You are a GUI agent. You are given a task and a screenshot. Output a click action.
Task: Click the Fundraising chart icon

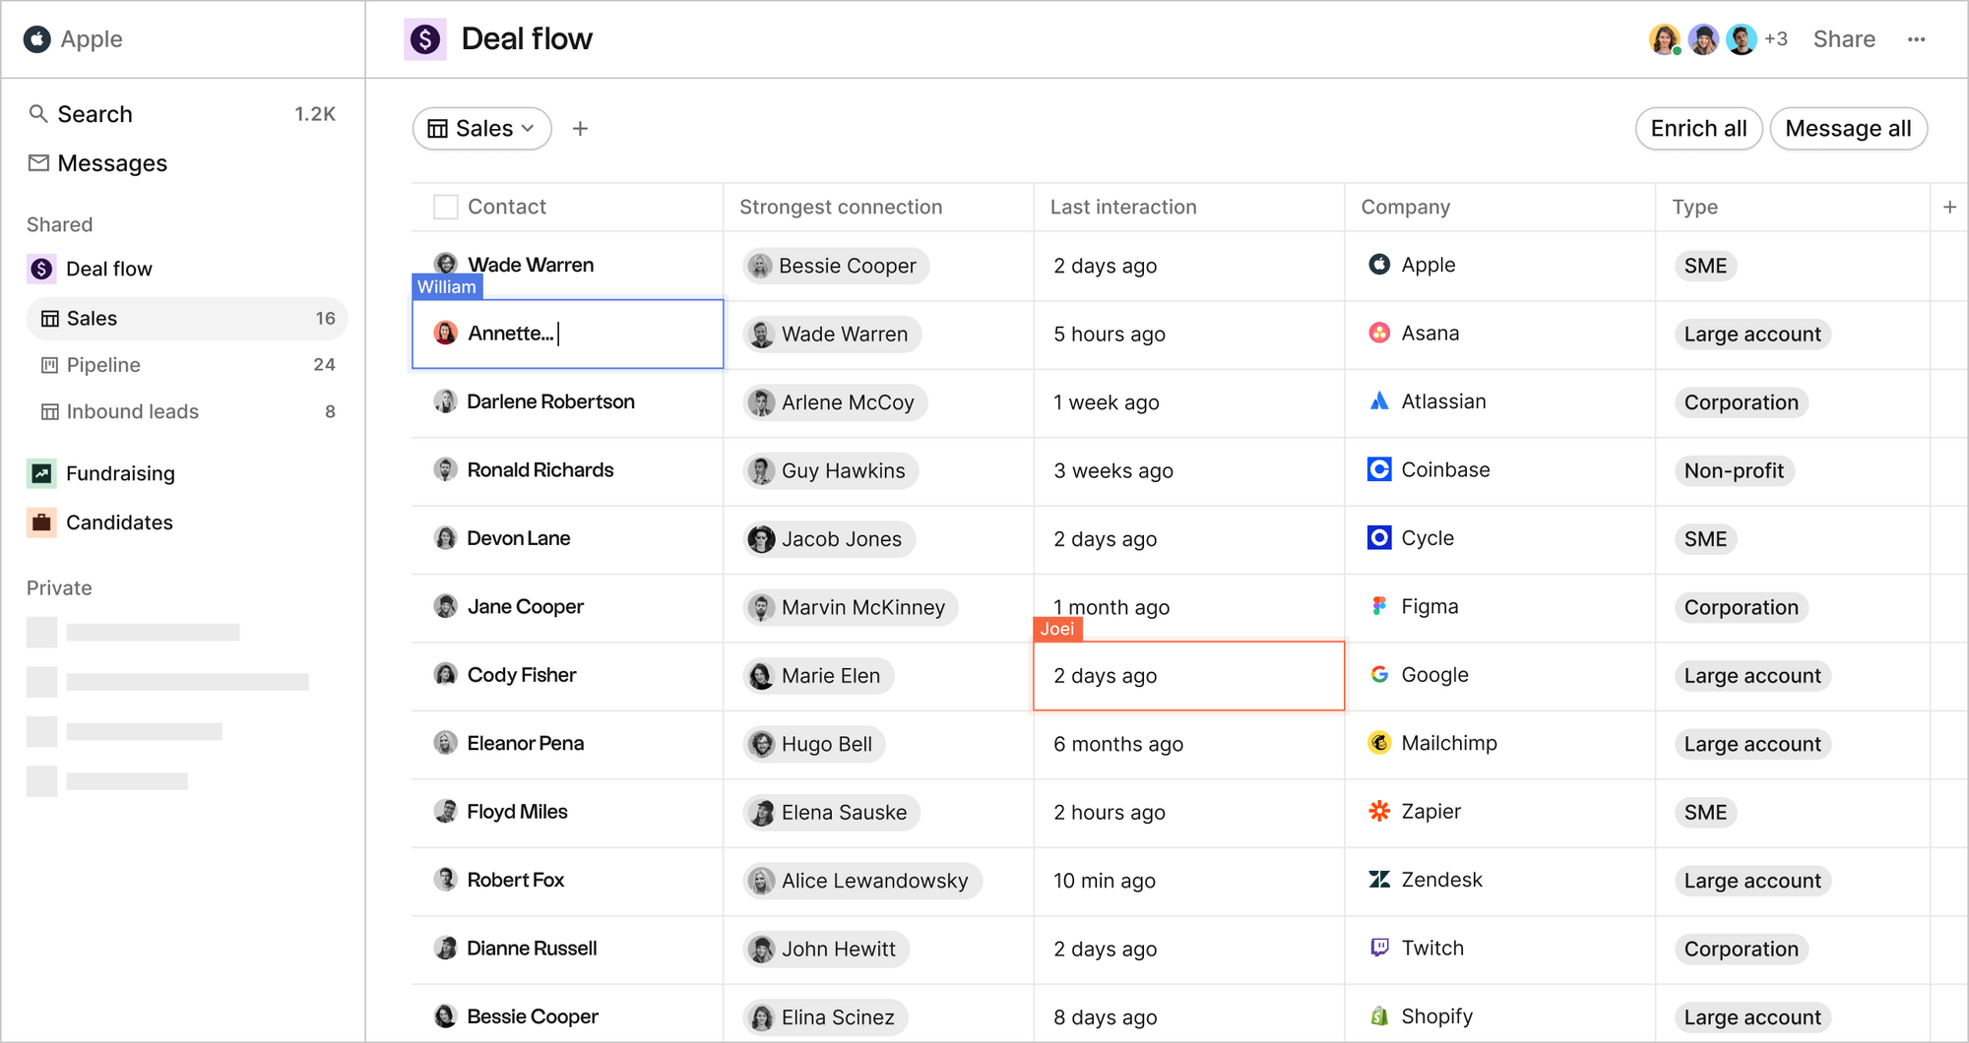click(x=41, y=472)
